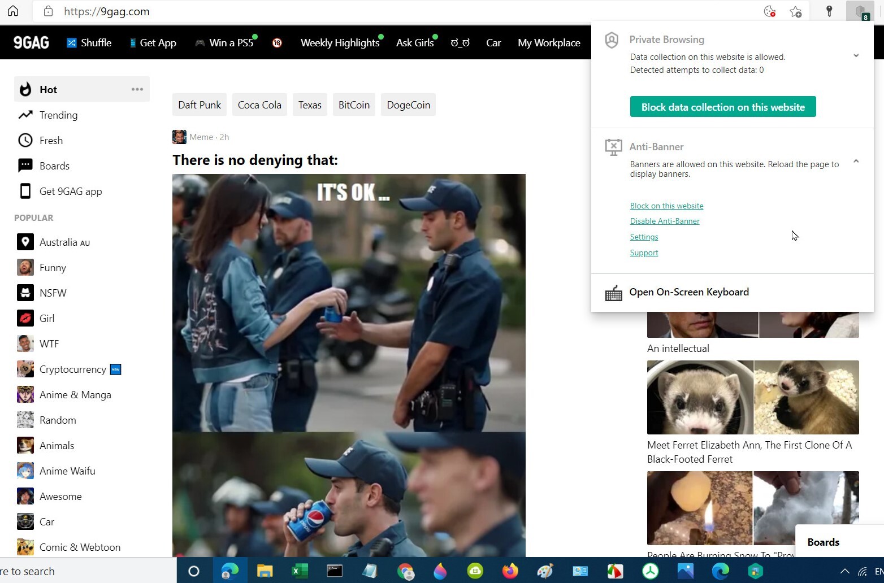The height and width of the screenshot is (583, 884).
Task: Open the Pepsi meme post image
Action: [x=349, y=366]
